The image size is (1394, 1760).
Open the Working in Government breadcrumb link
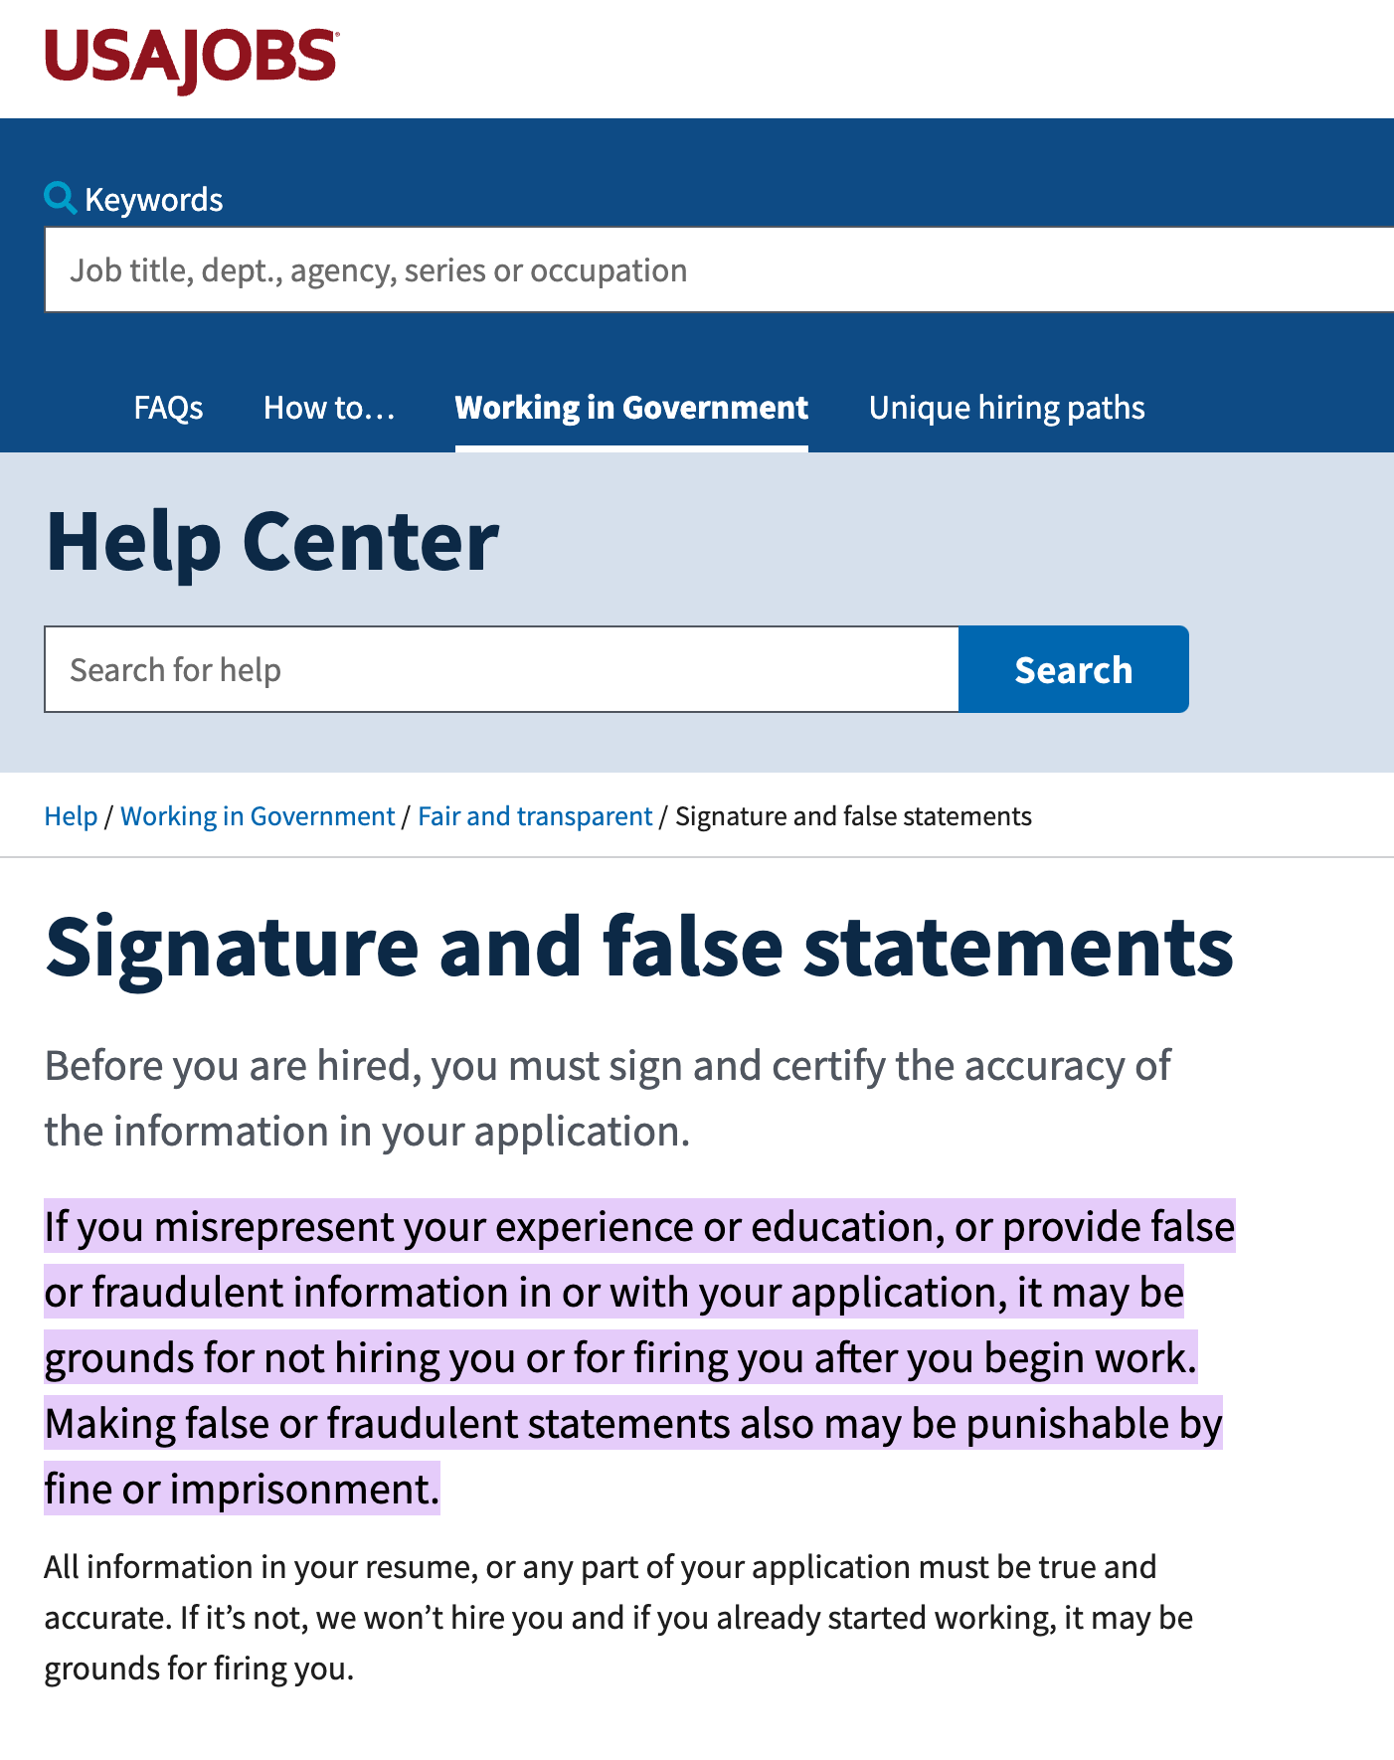tap(258, 816)
